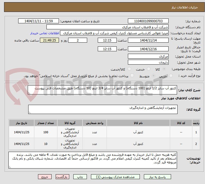Click the اطلاعات کالاهای مورد نیاز heading

[x=181, y=98]
